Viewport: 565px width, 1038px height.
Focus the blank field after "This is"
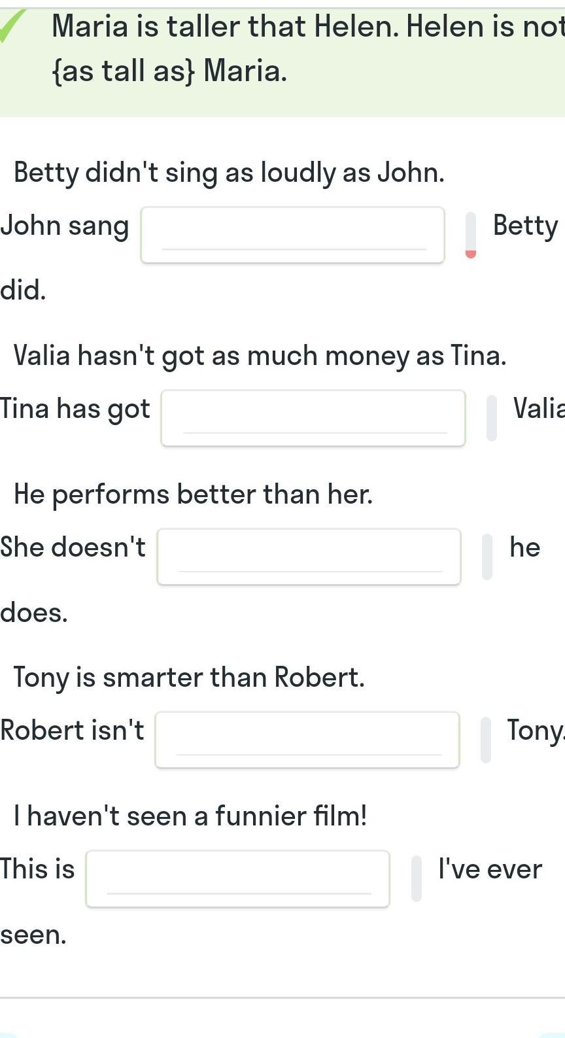pos(238,878)
